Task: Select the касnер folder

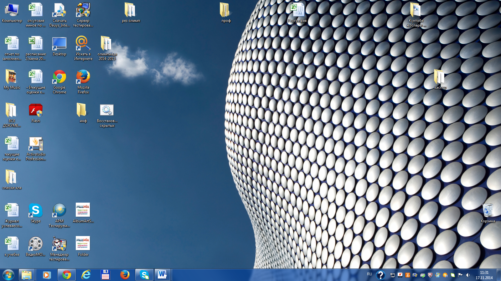Action: click(440, 80)
